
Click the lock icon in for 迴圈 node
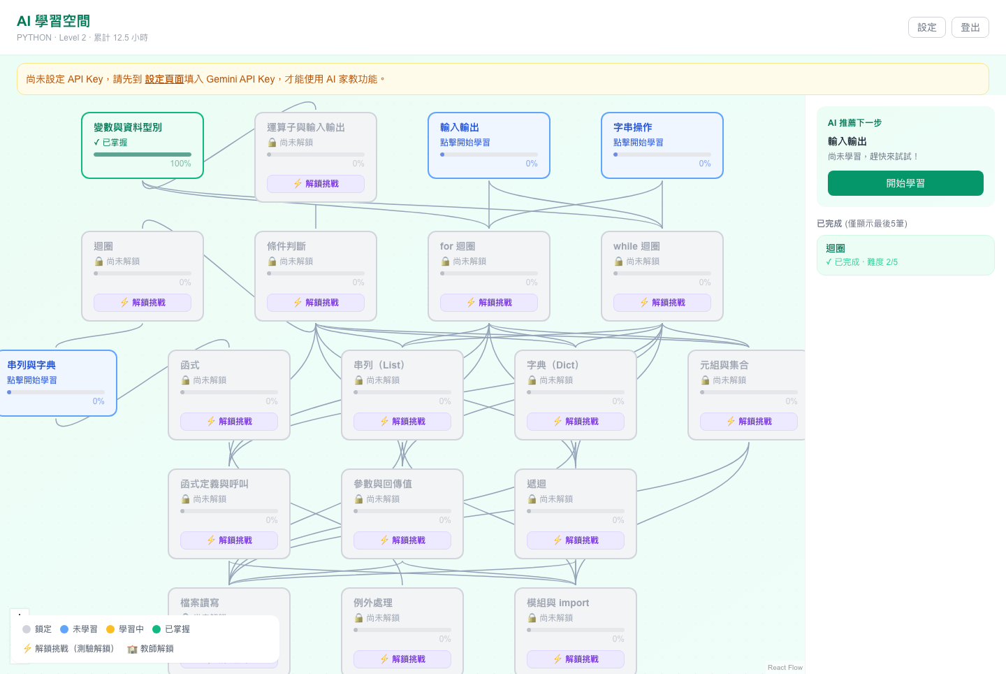pos(445,261)
